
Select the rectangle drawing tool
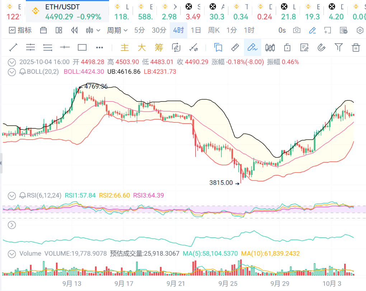(82, 48)
